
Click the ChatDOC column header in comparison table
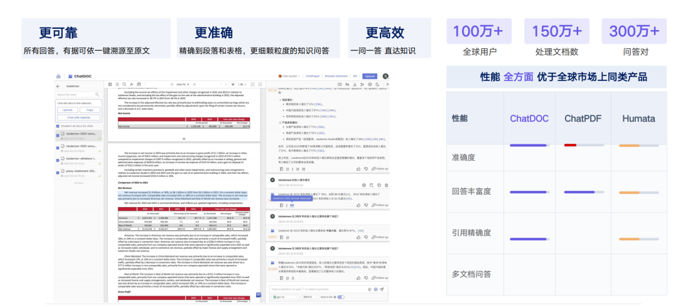click(530, 119)
